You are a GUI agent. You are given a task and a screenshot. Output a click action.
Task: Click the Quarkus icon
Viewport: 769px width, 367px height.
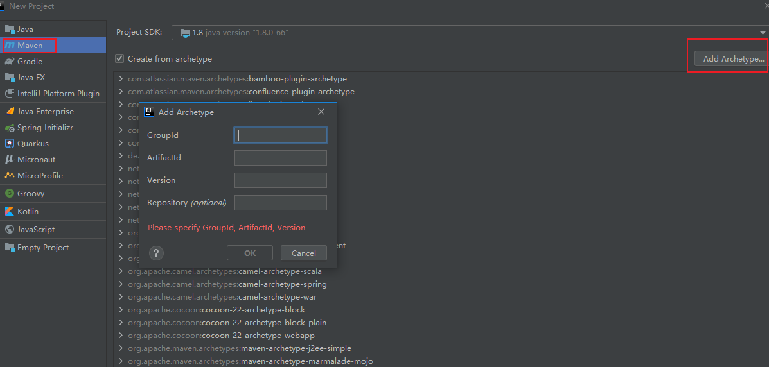pyautogui.click(x=10, y=144)
